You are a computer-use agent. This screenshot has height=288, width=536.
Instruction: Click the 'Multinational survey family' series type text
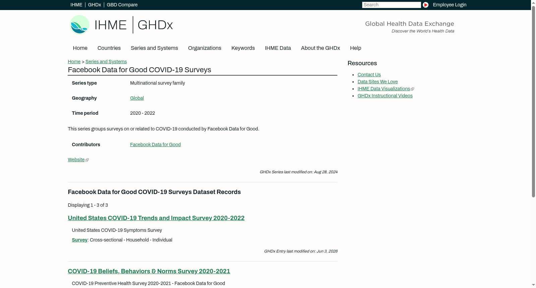[157, 83]
